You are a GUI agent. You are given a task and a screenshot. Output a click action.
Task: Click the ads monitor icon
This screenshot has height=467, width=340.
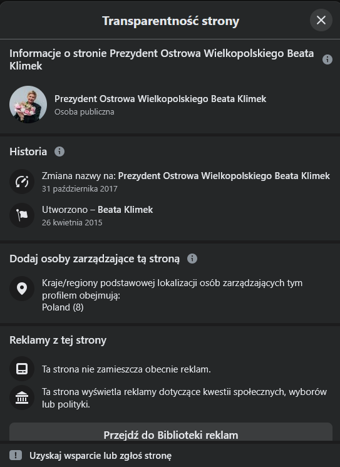click(22, 369)
